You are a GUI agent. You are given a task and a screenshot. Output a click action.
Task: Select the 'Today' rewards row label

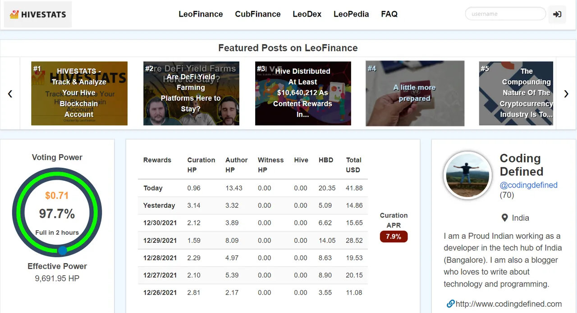[x=153, y=188]
